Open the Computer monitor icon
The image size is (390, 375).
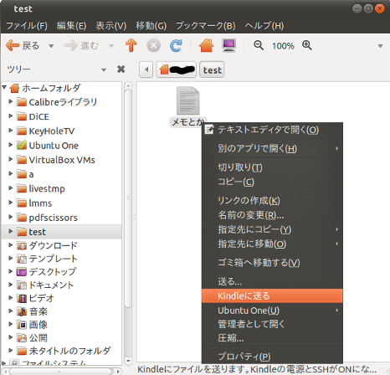(x=229, y=45)
